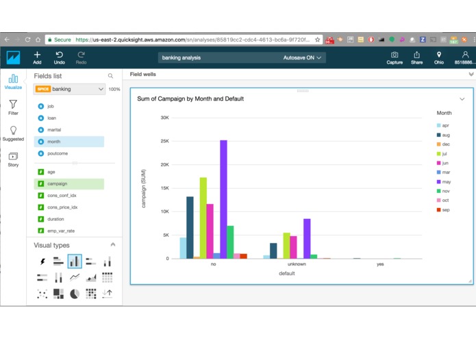This screenshot has height=338, width=476.
Task: Open the banking dataset dropdown
Action: [x=69, y=89]
